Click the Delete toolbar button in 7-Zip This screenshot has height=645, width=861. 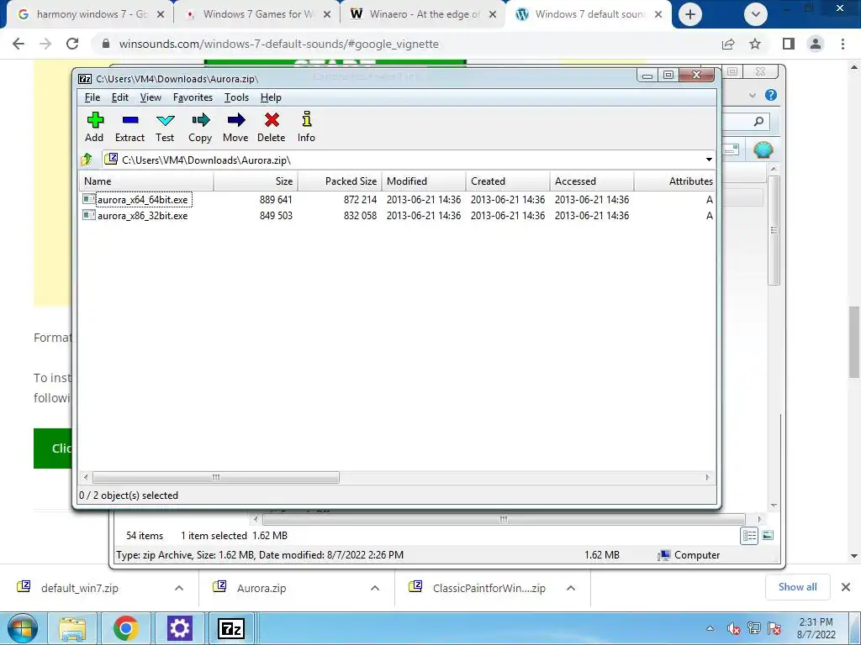tap(272, 128)
